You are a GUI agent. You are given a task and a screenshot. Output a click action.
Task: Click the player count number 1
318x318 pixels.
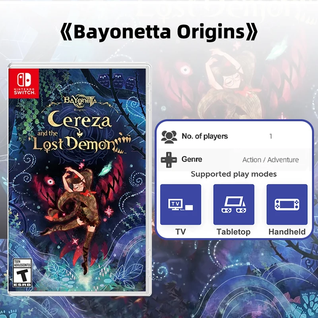[271, 136]
